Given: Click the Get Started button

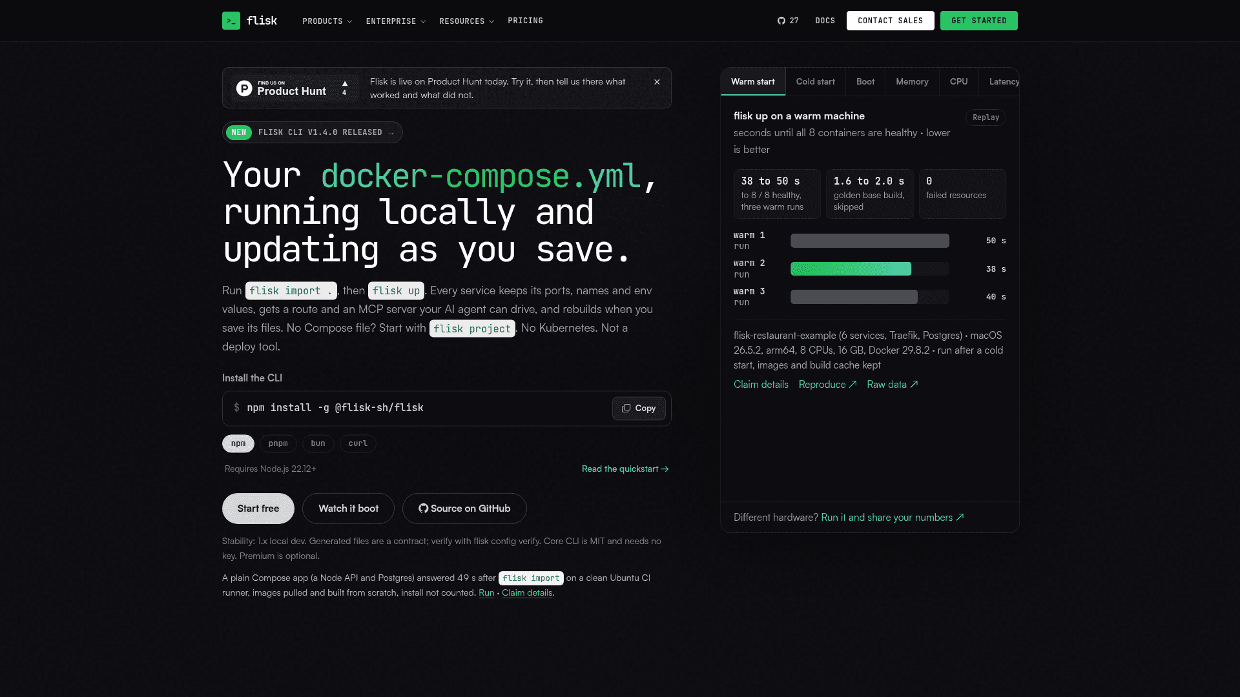Looking at the screenshot, I should pyautogui.click(x=978, y=21).
